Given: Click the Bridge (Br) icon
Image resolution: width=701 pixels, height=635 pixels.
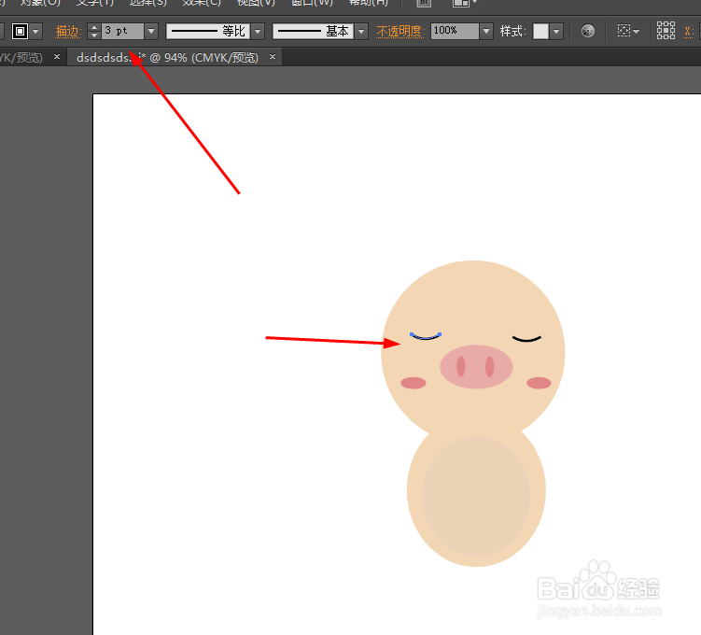Looking at the screenshot, I should [x=424, y=3].
